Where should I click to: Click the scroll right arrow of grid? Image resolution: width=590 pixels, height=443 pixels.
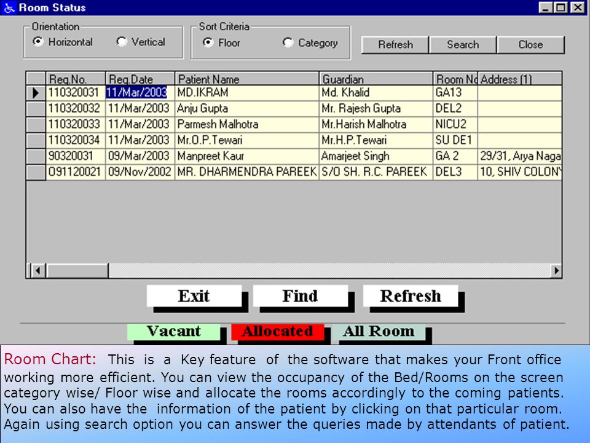tap(556, 271)
